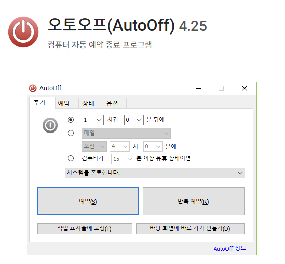This screenshot has height=264, width=285.
Task: Click the 예약(S) button
Action: click(x=89, y=201)
